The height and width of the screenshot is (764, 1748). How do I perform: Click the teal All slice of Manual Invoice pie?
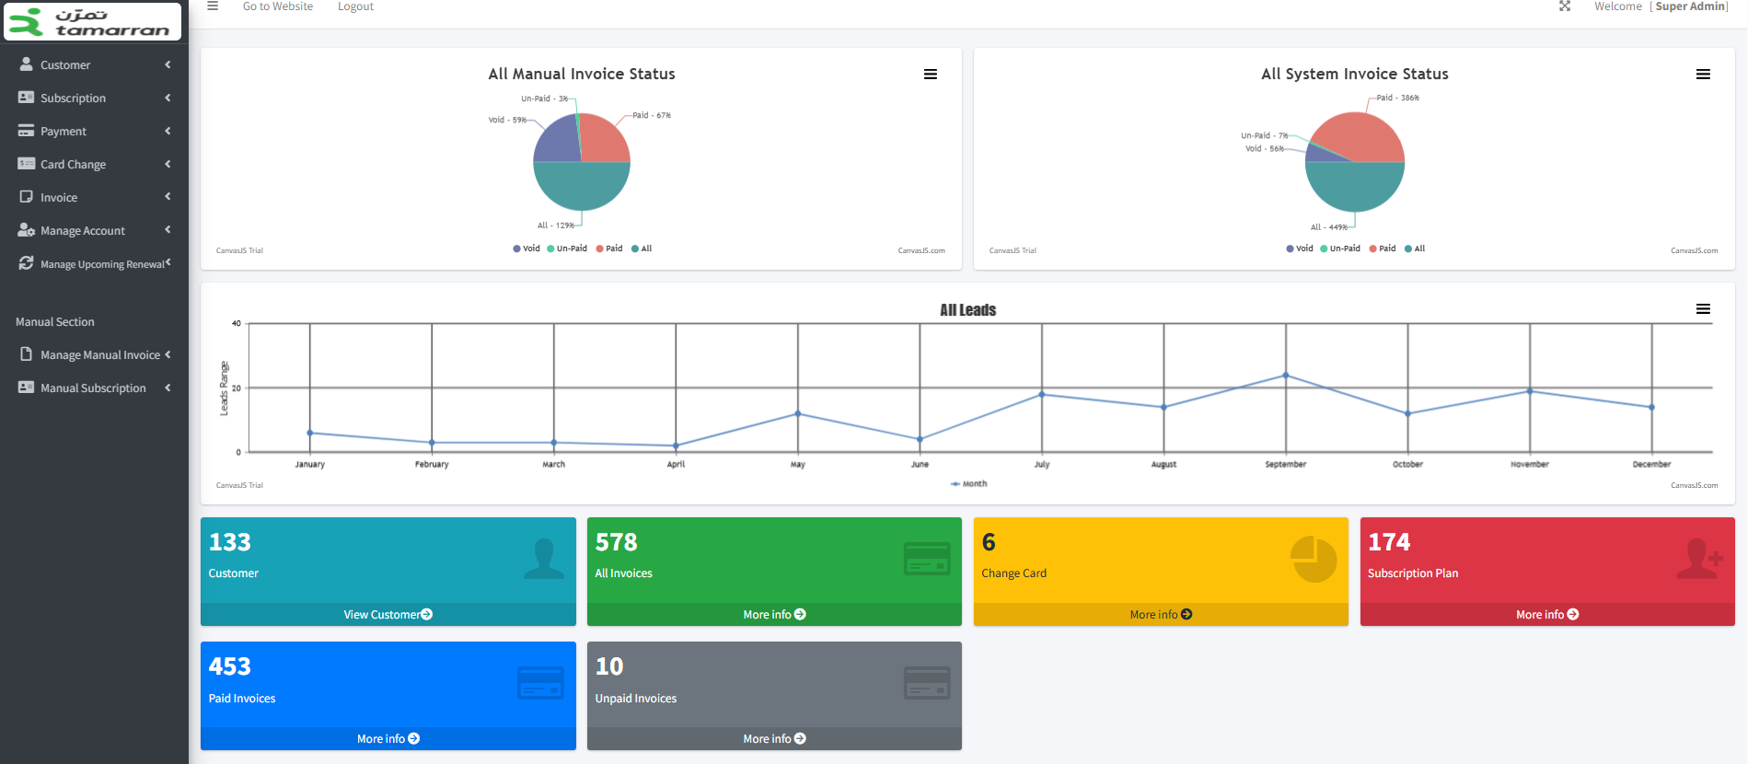pos(582,187)
